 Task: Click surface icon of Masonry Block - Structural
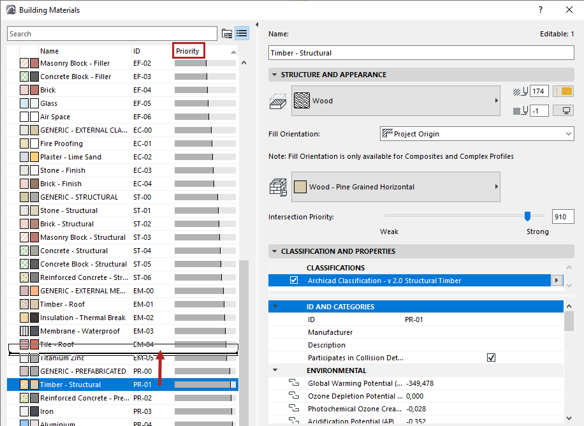pos(34,237)
